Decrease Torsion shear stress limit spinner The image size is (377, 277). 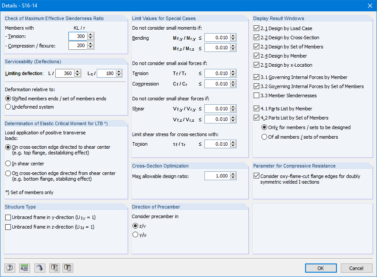click(x=233, y=146)
